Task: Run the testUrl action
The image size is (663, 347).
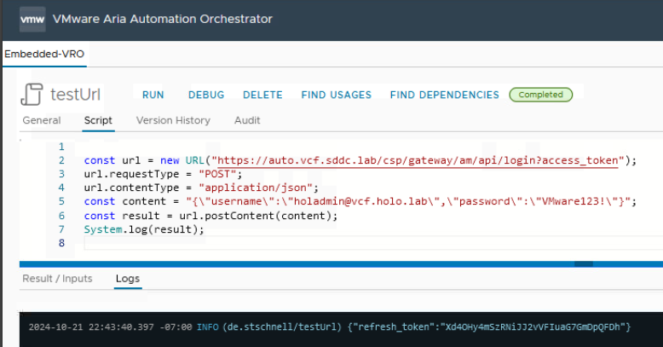Action: (153, 95)
